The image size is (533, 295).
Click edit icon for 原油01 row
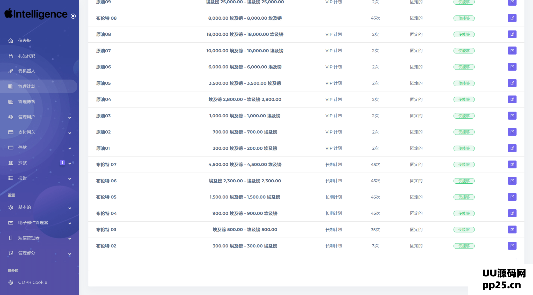[x=512, y=148]
